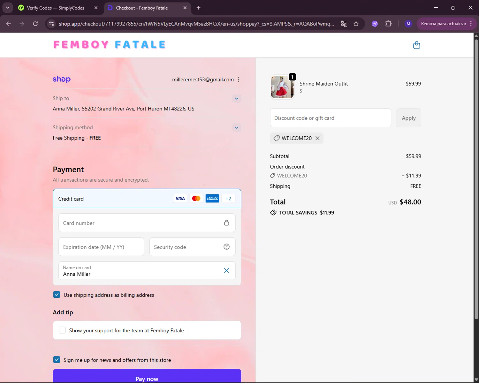Select the Credit card payment option

(147, 199)
